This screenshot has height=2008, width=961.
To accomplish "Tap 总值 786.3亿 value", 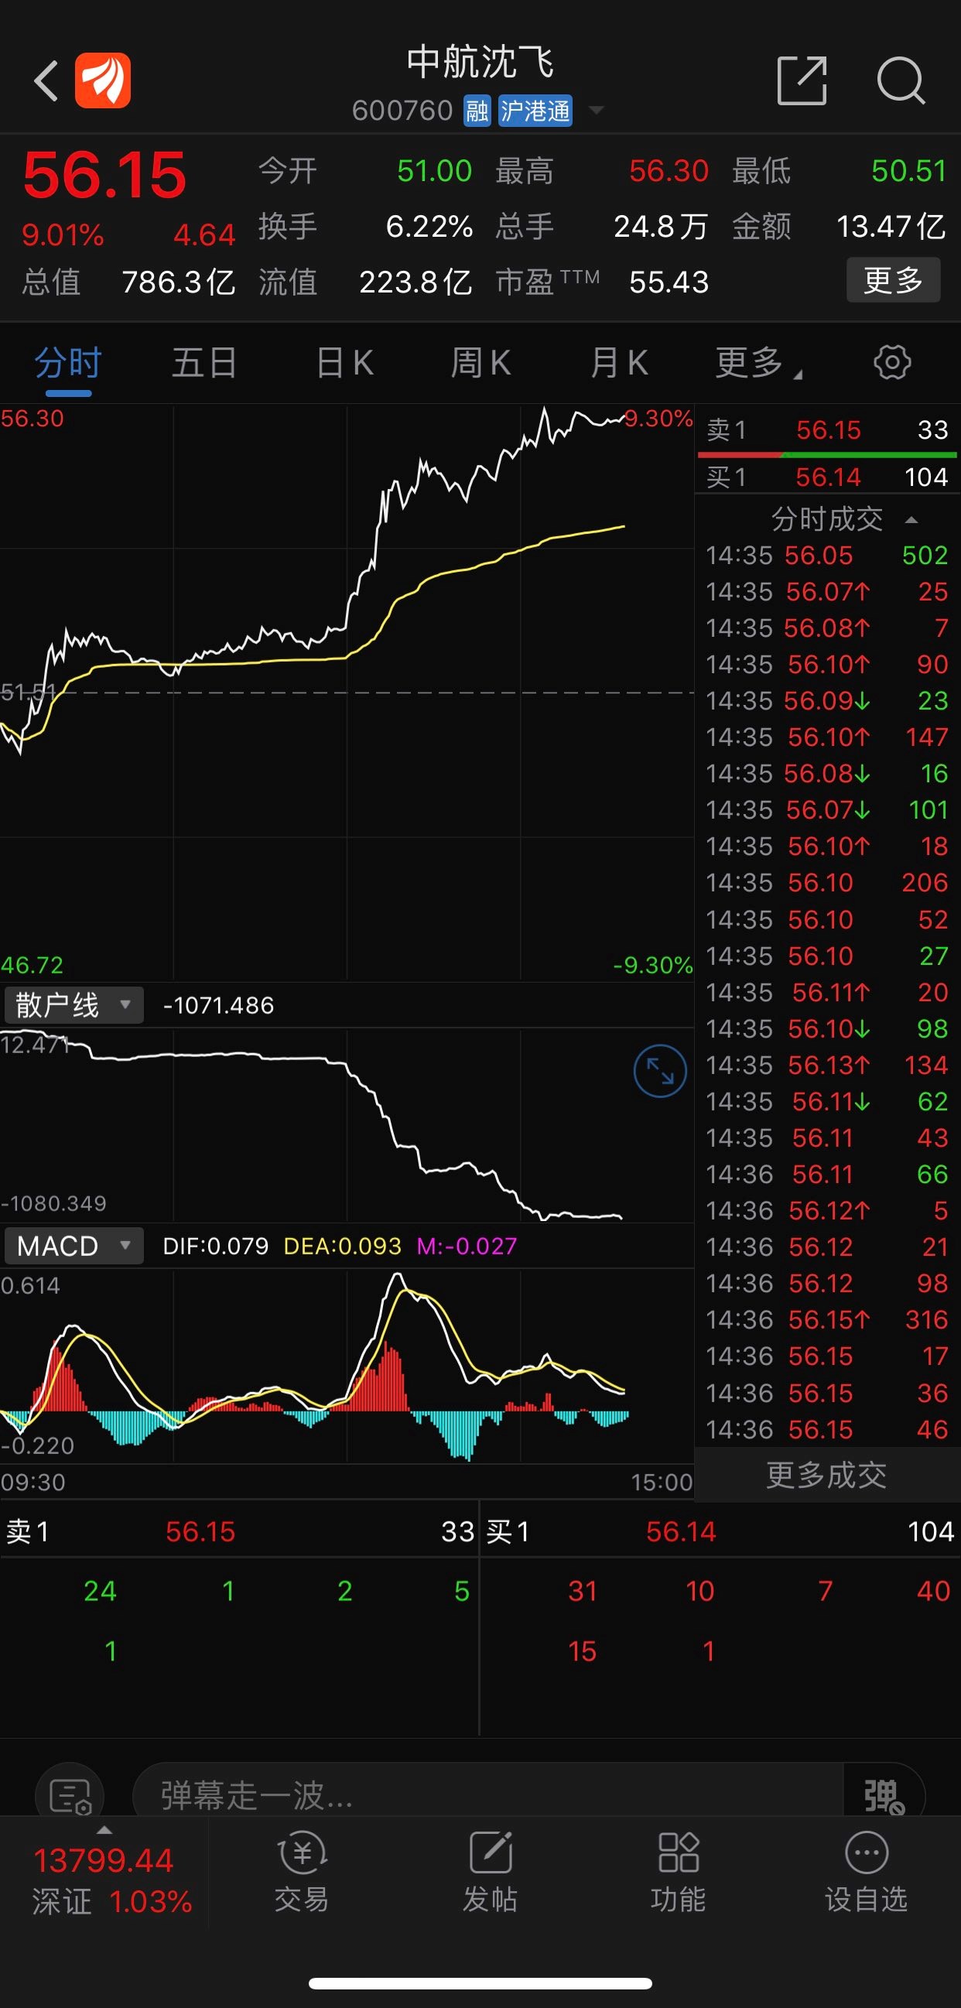I will [x=179, y=282].
